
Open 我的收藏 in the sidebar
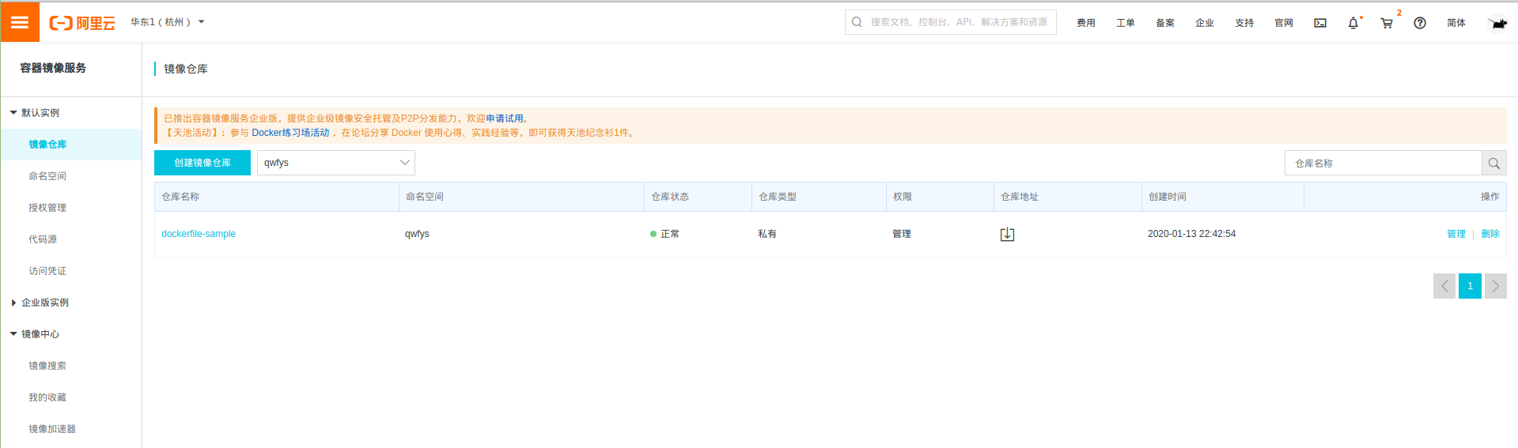(x=47, y=397)
